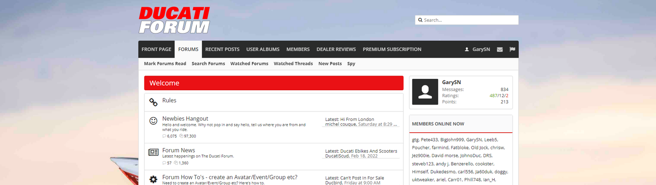Switch to the Front Page tab
Image resolution: width=656 pixels, height=185 pixels.
coord(156,49)
